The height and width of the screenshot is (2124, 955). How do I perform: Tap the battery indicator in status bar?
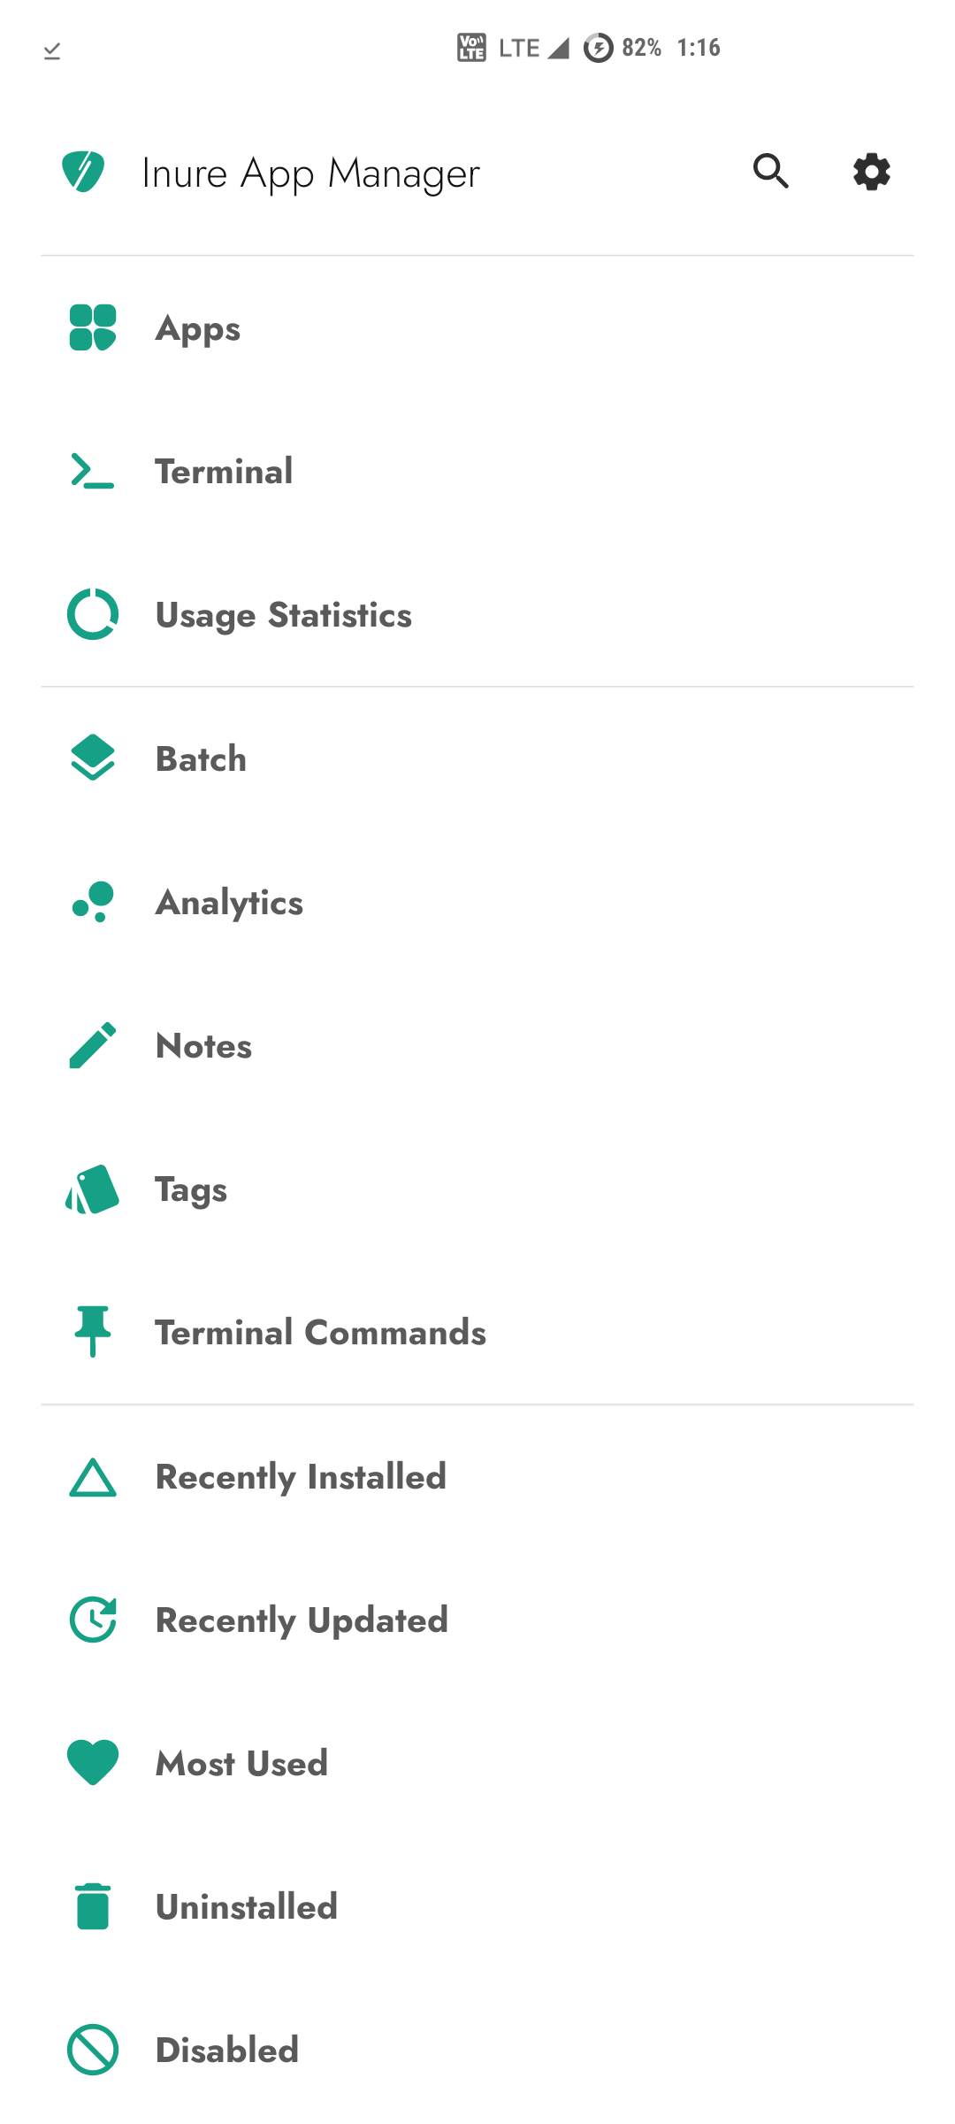[x=623, y=47]
